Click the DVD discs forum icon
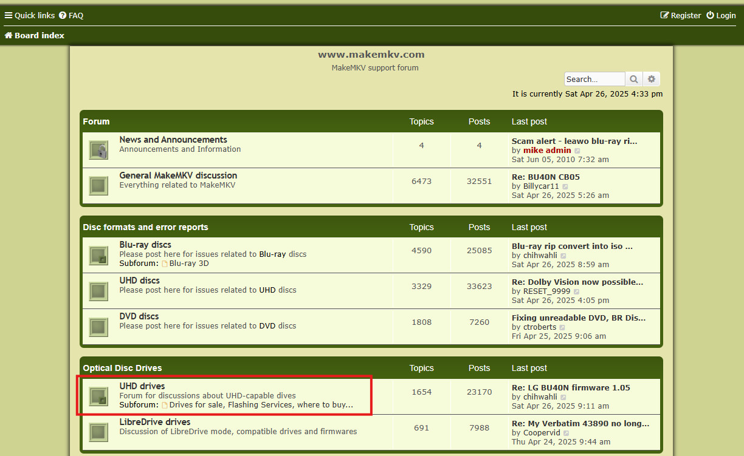 (x=98, y=327)
